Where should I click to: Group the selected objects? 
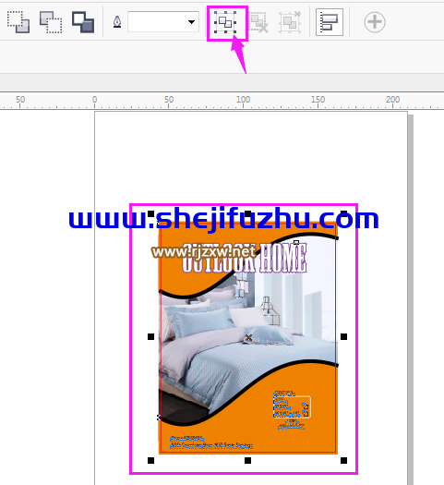(x=225, y=22)
